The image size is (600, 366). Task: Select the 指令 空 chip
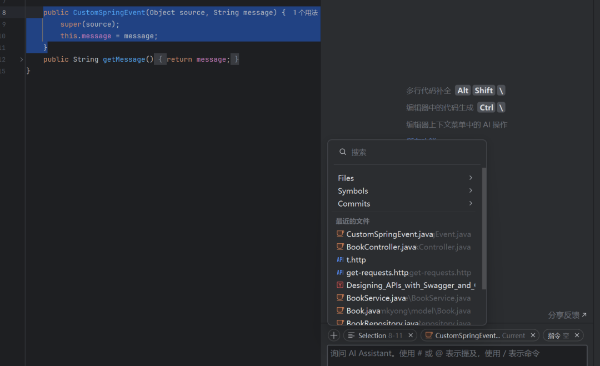pos(563,335)
